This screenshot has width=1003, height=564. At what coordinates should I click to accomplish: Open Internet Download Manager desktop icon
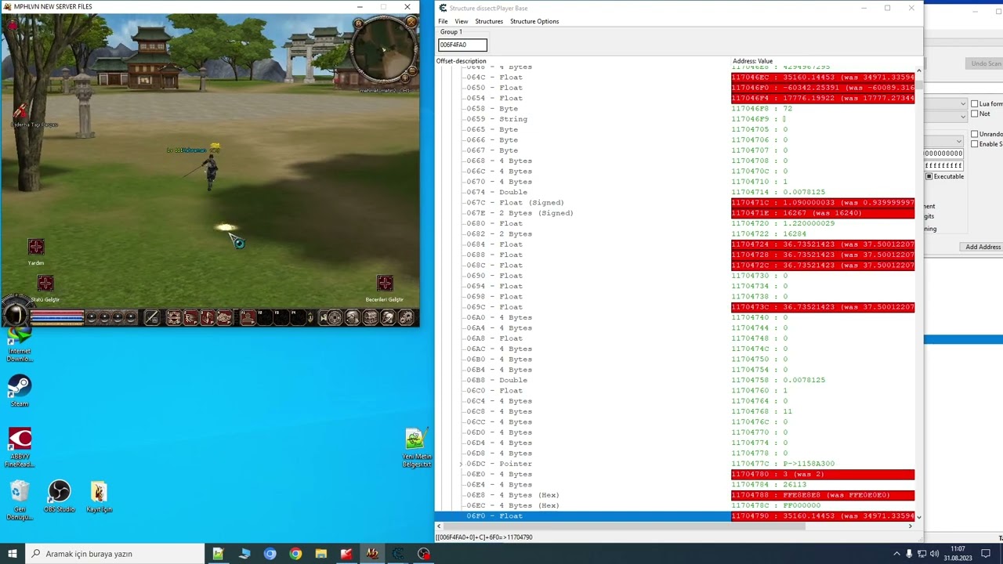click(20, 345)
